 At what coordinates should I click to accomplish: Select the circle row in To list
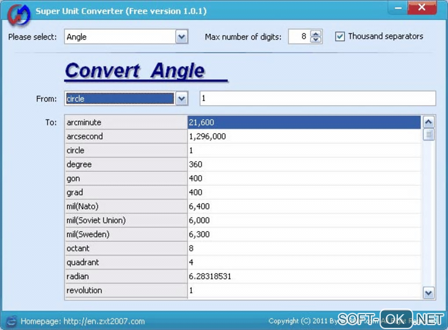point(126,150)
